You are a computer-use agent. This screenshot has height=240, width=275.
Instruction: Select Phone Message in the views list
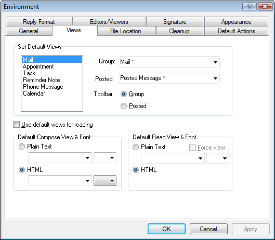[52, 87]
